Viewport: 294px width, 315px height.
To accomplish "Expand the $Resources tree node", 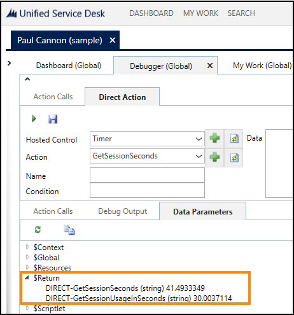I will 27,267.
